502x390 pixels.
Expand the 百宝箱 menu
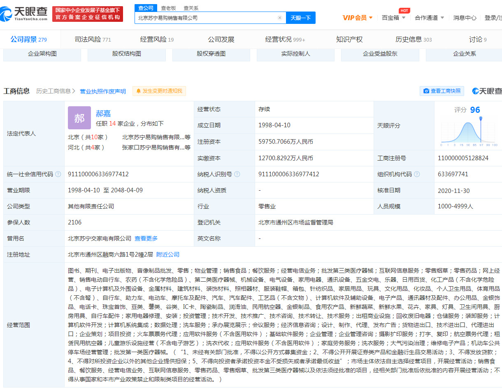(394, 18)
